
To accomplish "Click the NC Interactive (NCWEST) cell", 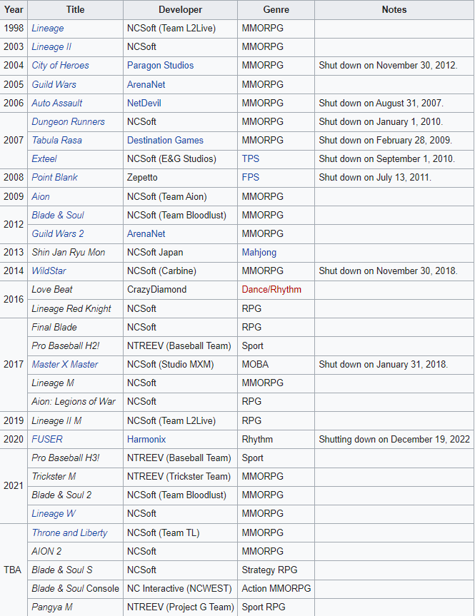I will [x=179, y=588].
